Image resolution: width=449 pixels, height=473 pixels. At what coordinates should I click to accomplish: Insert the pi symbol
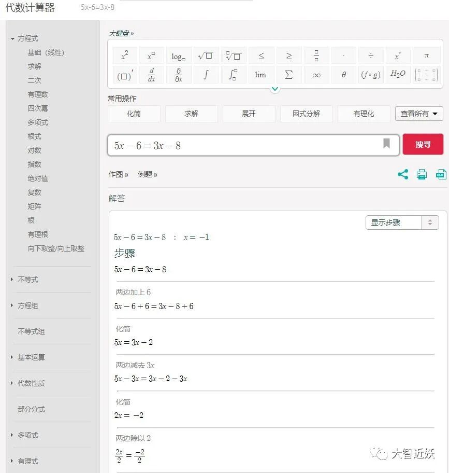coord(426,55)
